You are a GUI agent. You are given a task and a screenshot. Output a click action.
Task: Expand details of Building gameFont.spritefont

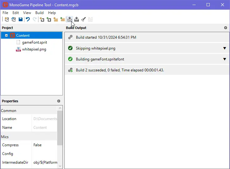click(x=225, y=59)
